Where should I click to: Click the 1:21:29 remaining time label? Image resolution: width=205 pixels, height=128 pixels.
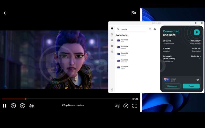click(135, 99)
